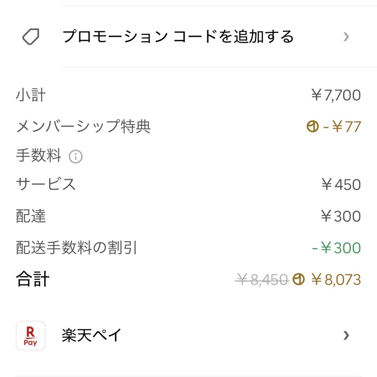
Task: Expand the promotion code row chevron
Action: tap(346, 37)
